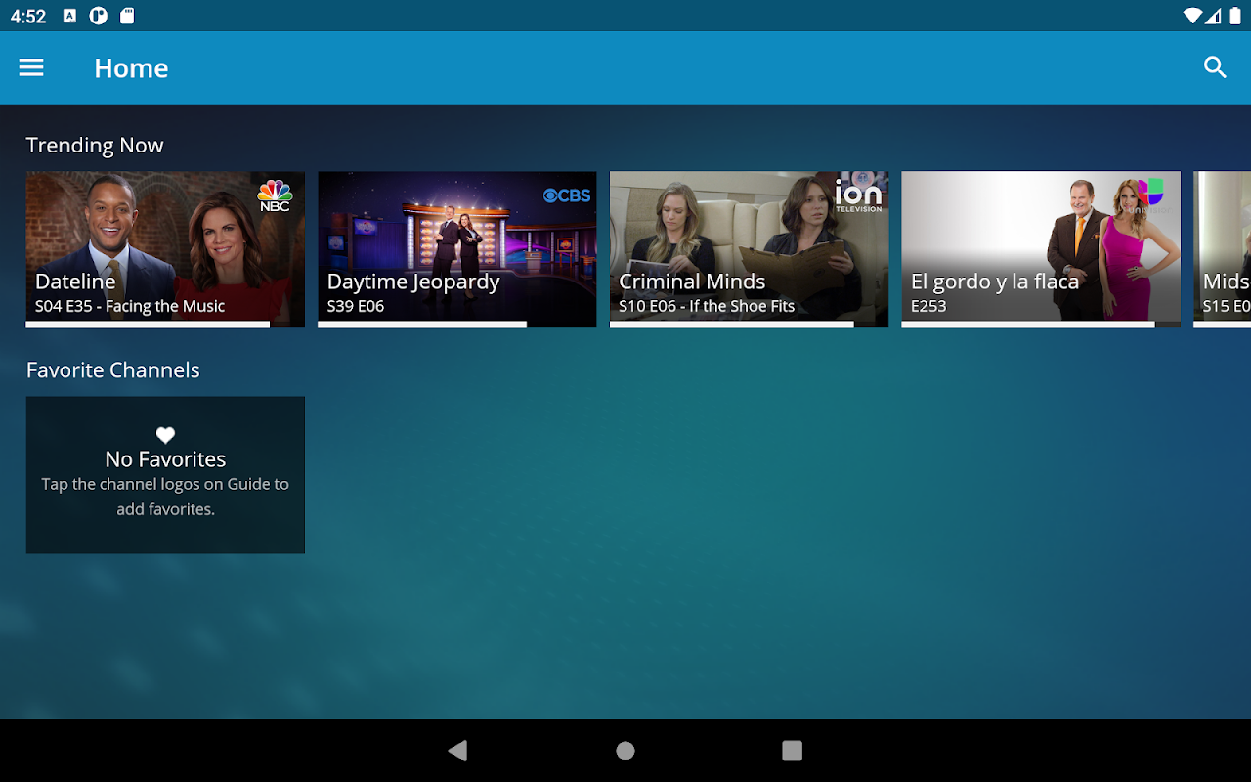Click the 'E253' episode text

pos(928,306)
